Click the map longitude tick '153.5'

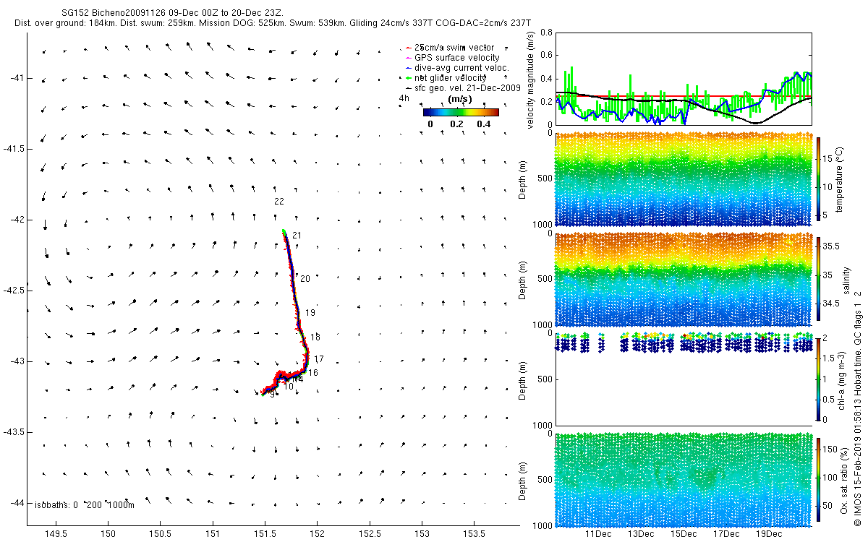[474, 533]
